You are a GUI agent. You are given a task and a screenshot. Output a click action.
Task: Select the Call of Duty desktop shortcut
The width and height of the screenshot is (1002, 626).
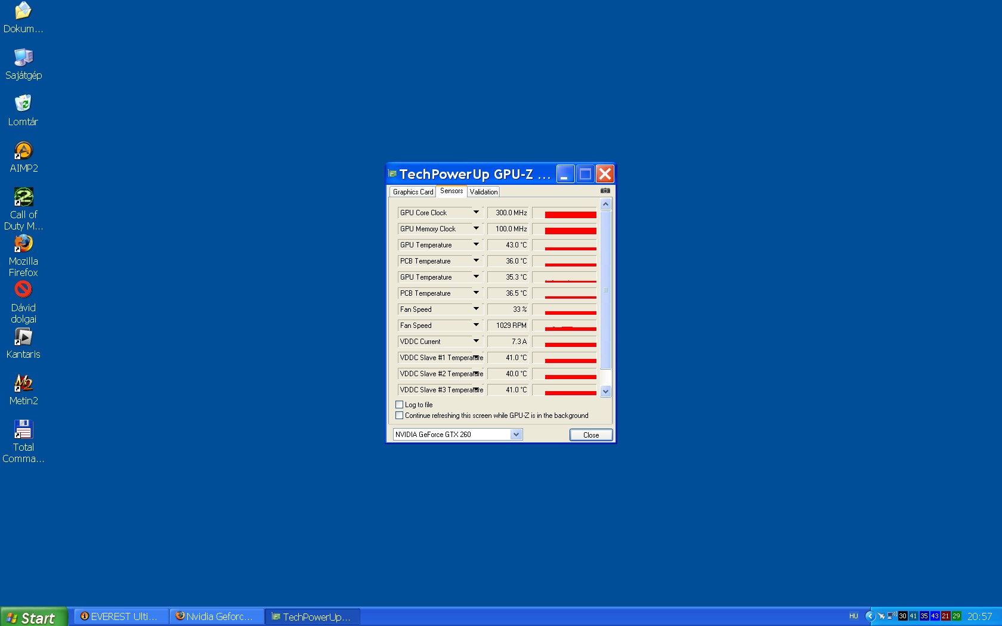23,209
